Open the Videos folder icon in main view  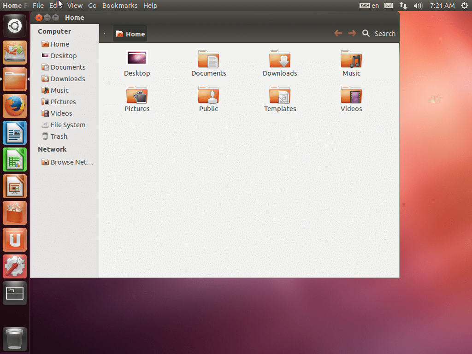point(351,94)
